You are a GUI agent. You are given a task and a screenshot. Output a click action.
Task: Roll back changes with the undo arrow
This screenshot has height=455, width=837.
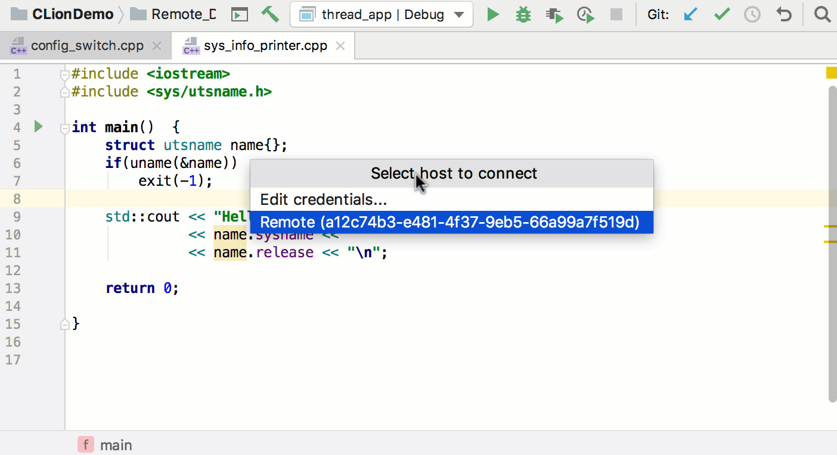(x=783, y=14)
